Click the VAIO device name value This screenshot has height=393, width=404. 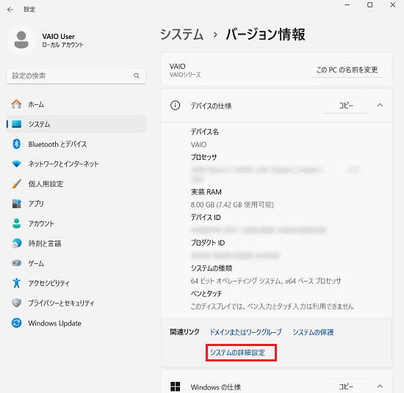[x=198, y=144]
